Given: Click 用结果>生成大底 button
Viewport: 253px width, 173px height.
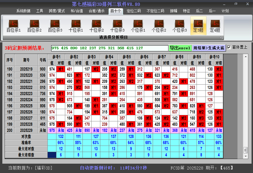Looking at the screenshot, I should click(209, 48).
